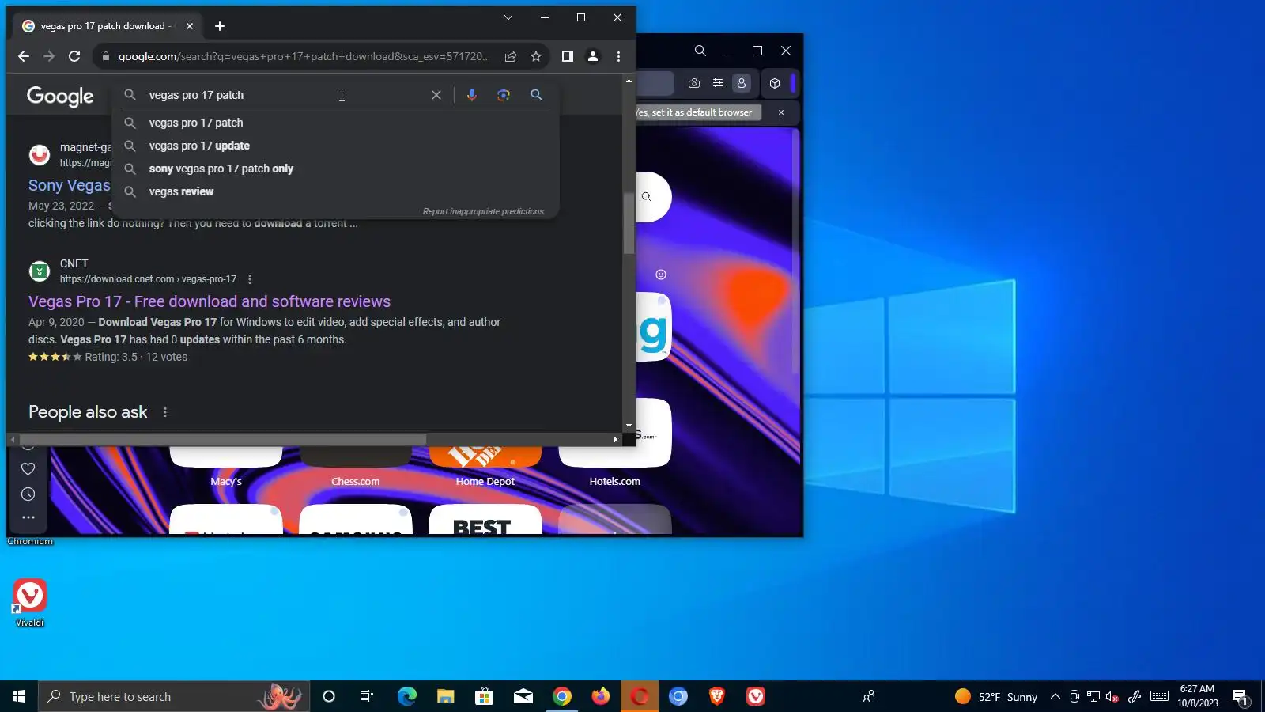Viewport: 1265px width, 712px height.
Task: Open the Mail app from the taskbar
Action: coord(523,696)
